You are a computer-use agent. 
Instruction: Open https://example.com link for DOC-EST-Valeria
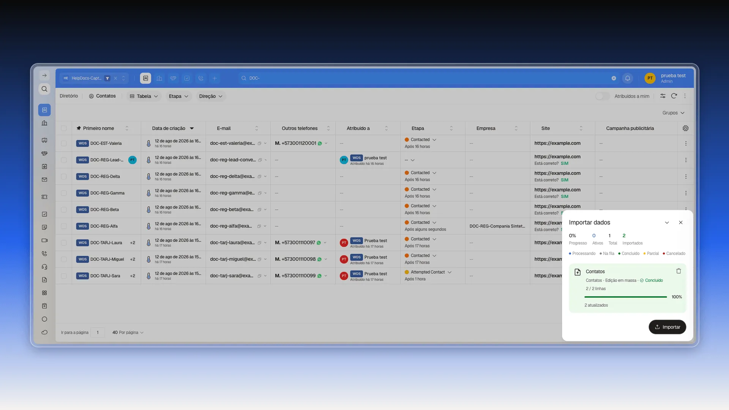[557, 143]
